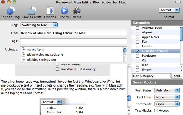Image resolution: width=183 pixels, height=115 pixels.
Task: Click the Categories panel header
Action: [157, 23]
